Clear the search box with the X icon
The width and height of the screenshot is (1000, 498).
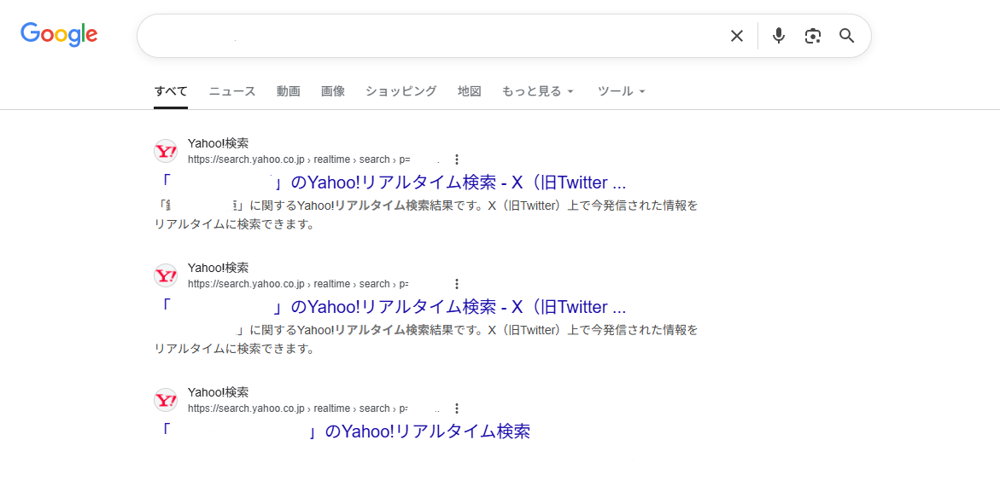[736, 36]
